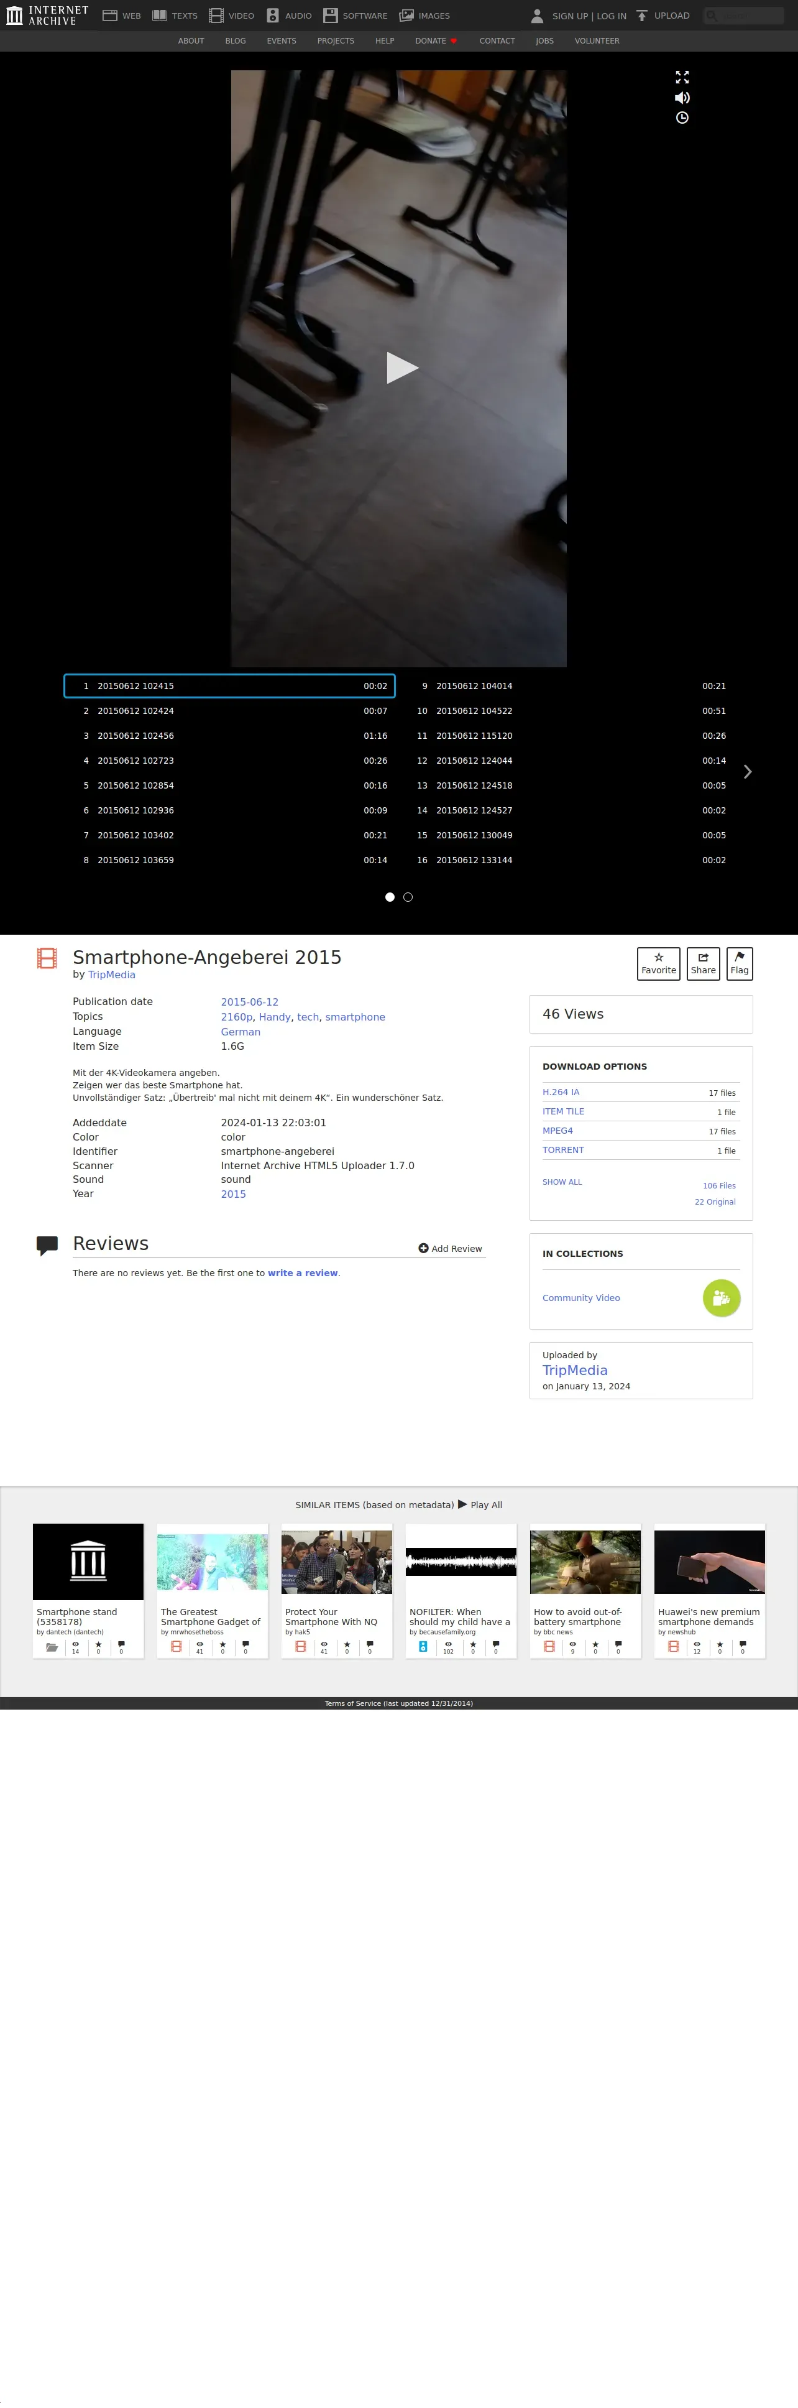Play the video with center play button
This screenshot has height=2408, width=798.
tap(402, 368)
